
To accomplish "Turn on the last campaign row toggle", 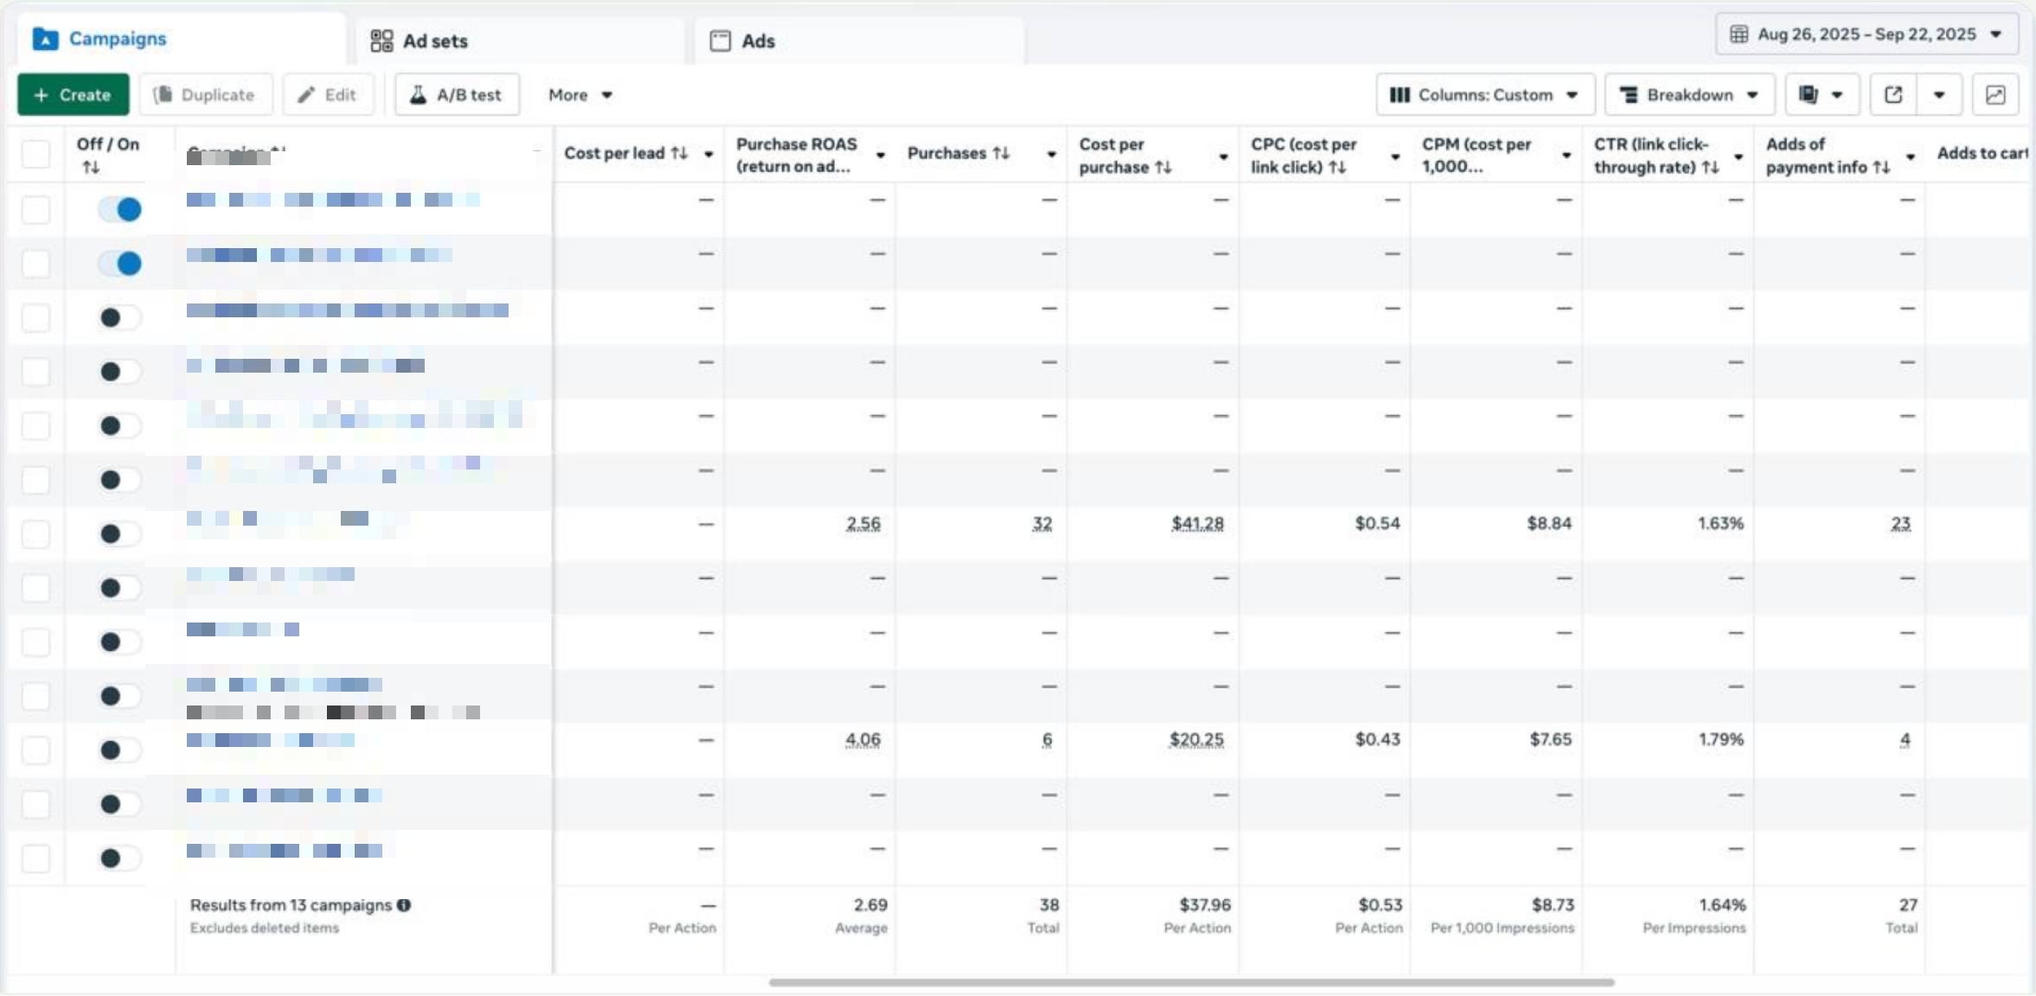I will (x=119, y=858).
